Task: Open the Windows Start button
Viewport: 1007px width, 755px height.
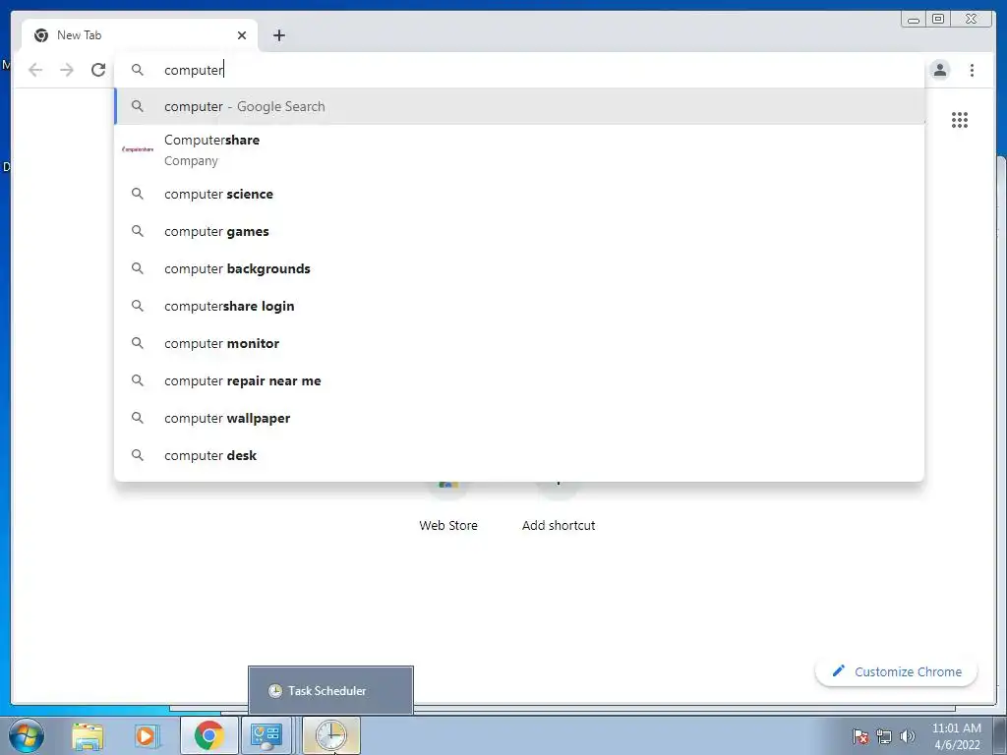Action: (x=27, y=735)
